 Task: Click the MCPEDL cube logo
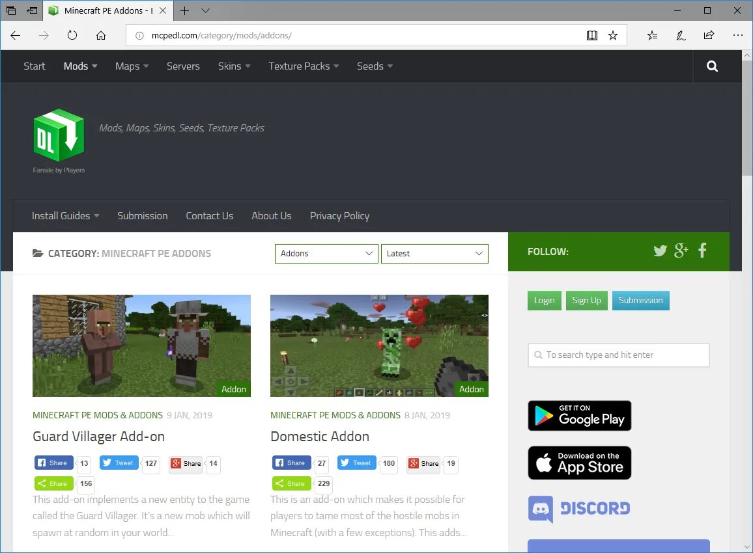point(59,136)
